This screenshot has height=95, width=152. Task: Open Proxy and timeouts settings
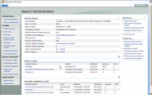pyautogui.click(x=10, y=54)
